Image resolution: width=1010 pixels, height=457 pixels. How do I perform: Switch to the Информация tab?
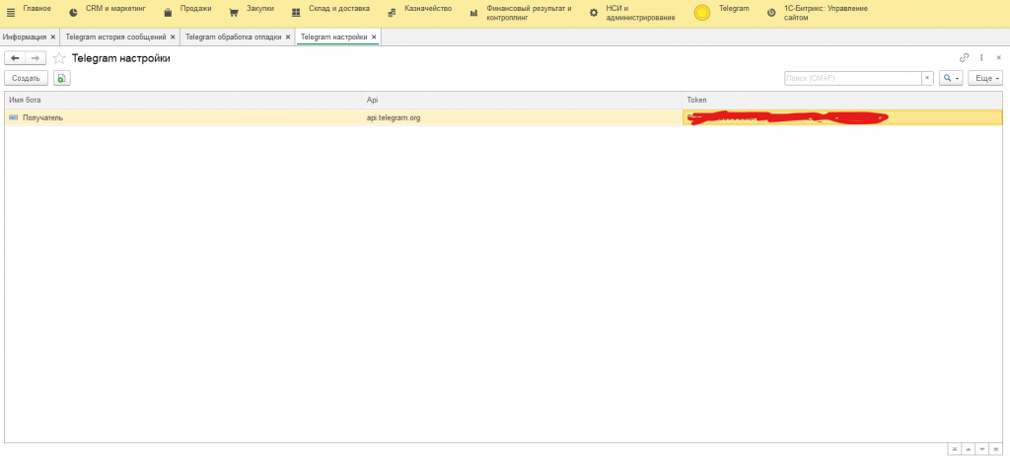click(x=25, y=37)
